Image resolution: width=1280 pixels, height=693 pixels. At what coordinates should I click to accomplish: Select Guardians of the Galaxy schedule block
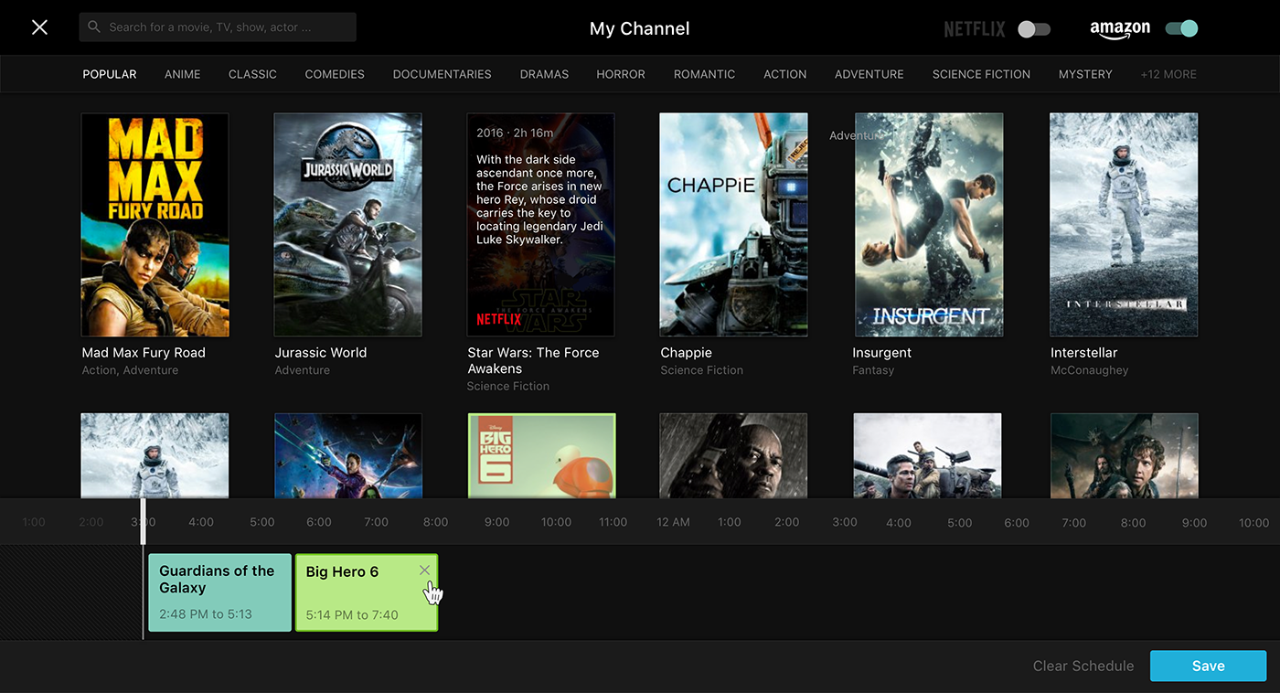[x=219, y=592]
